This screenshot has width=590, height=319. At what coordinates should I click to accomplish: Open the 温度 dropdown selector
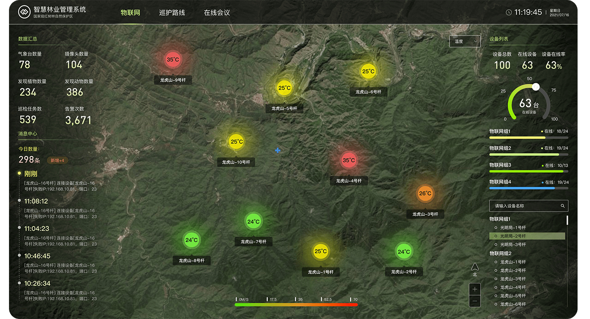click(465, 41)
